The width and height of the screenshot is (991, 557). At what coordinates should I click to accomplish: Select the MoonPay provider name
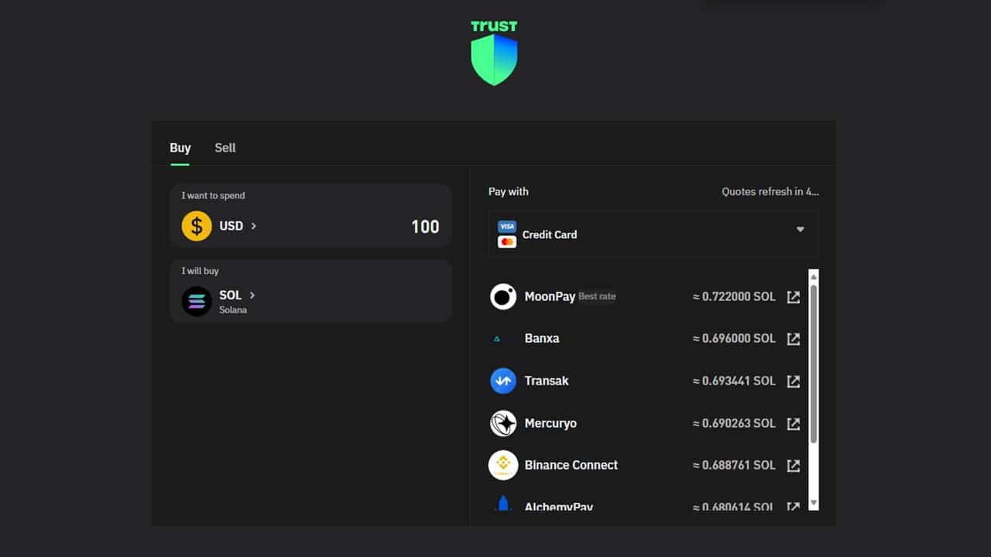click(550, 296)
